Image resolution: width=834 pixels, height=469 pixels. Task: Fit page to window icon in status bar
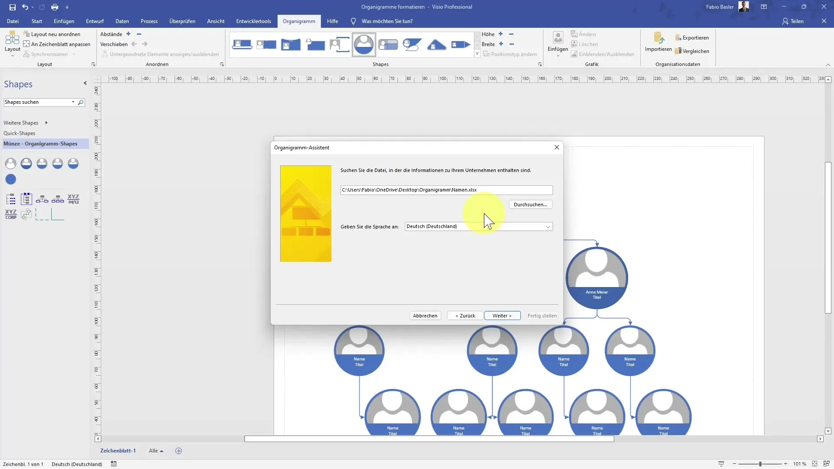(814, 464)
